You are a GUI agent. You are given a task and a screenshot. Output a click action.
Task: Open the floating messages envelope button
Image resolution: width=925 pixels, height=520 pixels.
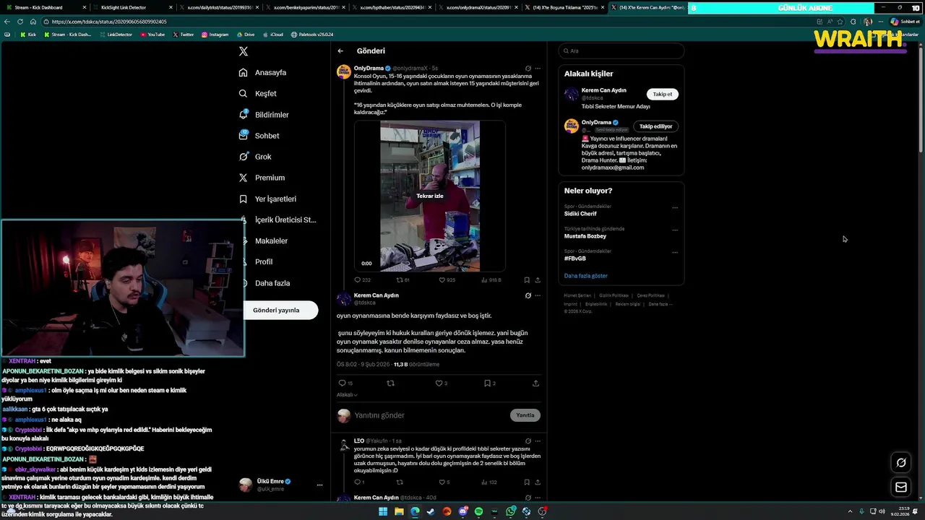[901, 487]
